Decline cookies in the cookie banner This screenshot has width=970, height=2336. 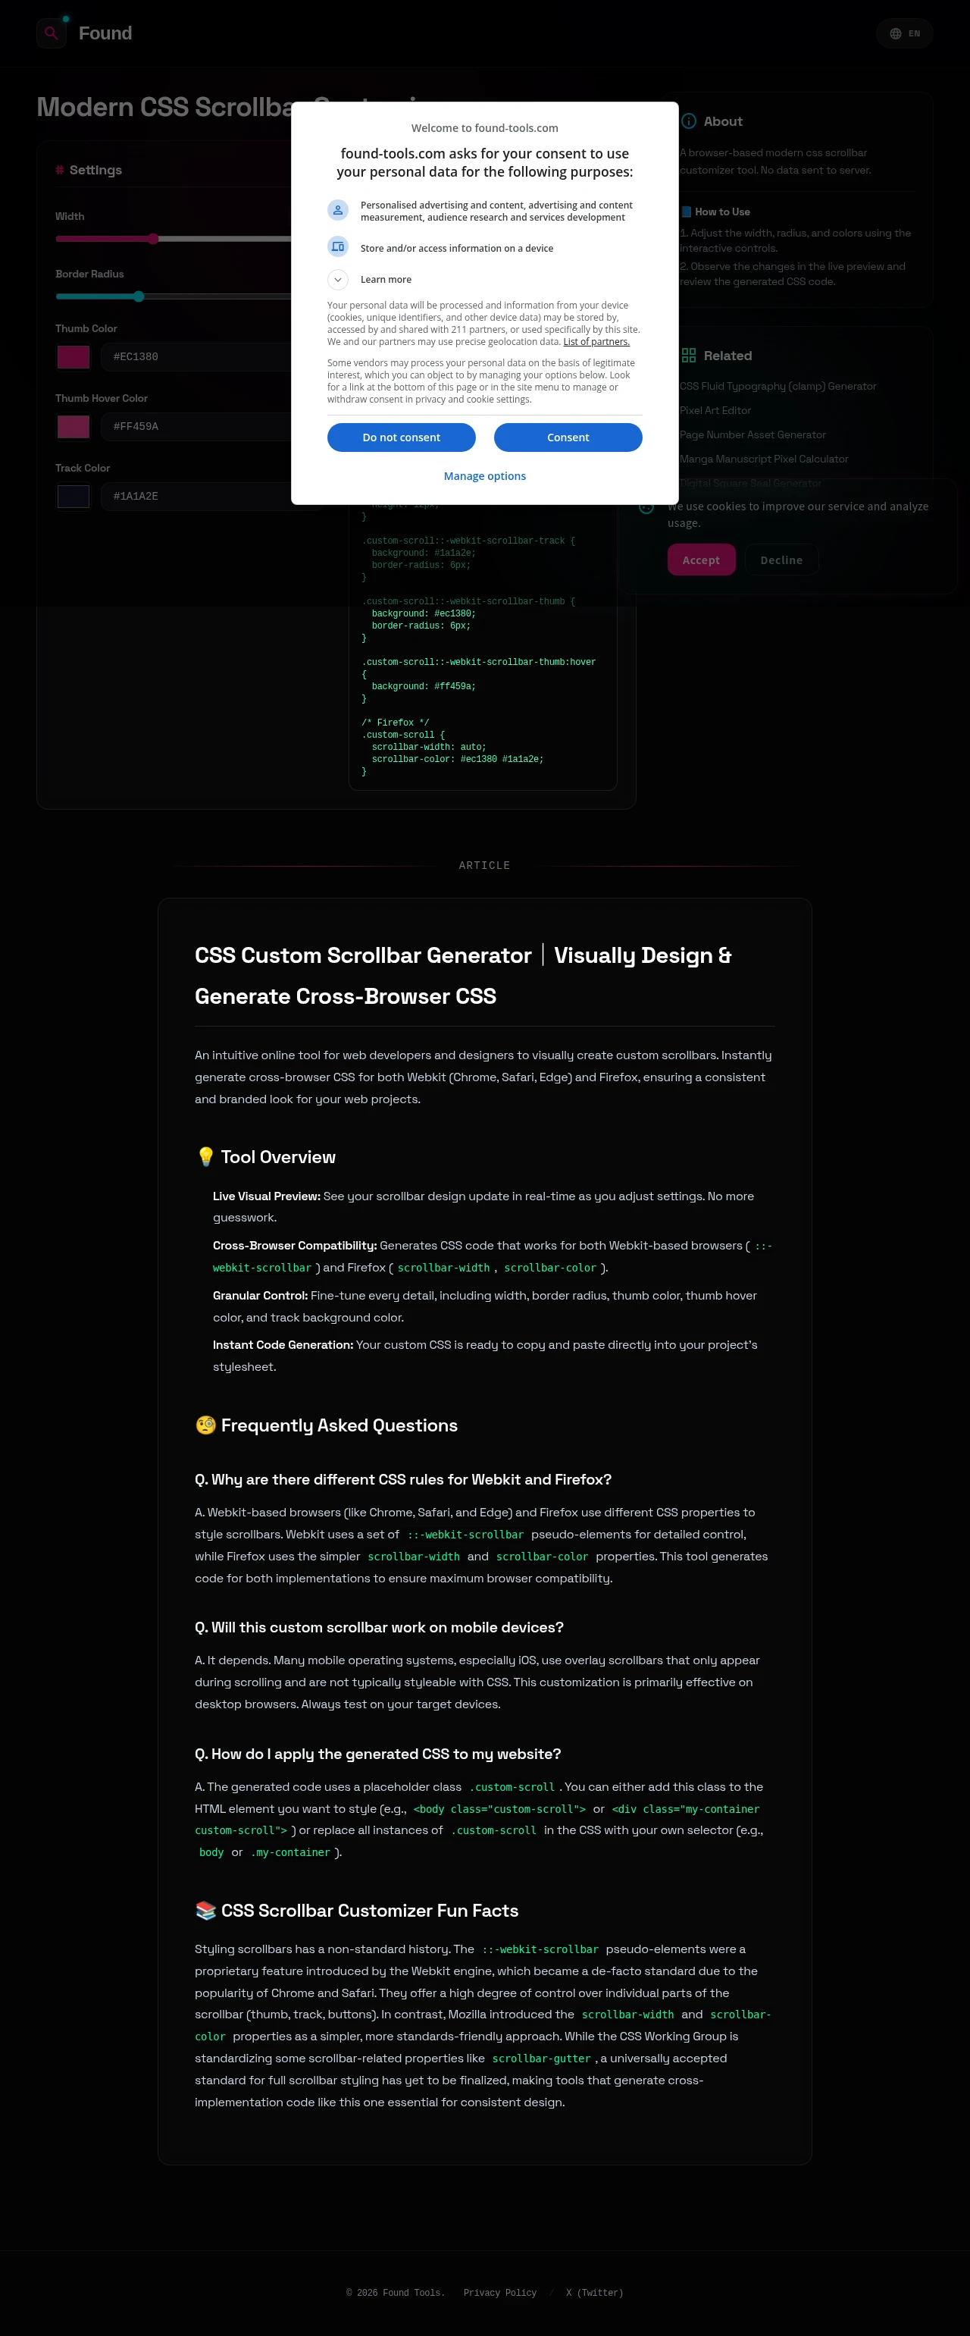pyautogui.click(x=781, y=560)
